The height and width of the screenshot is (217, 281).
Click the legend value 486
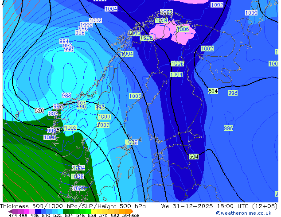pyautogui.click(x=23, y=215)
